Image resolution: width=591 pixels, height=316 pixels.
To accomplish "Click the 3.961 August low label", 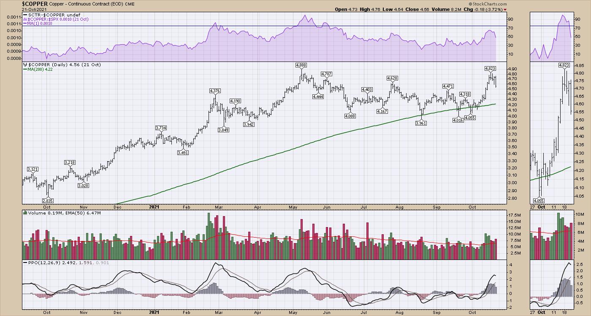I will 420,123.
